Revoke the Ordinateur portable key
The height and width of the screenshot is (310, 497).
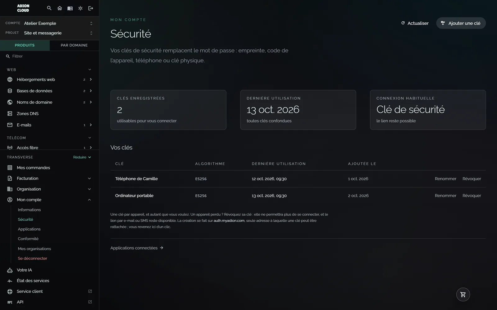click(x=472, y=196)
